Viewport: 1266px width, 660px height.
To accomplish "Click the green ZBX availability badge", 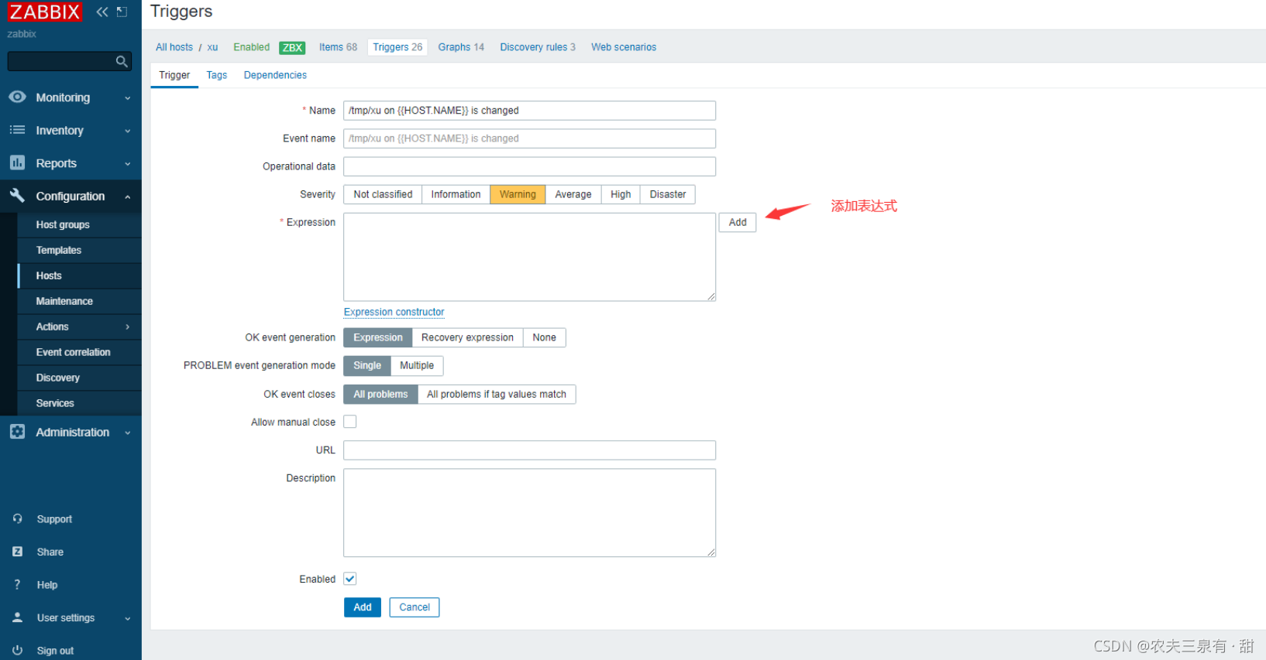I will [x=292, y=47].
